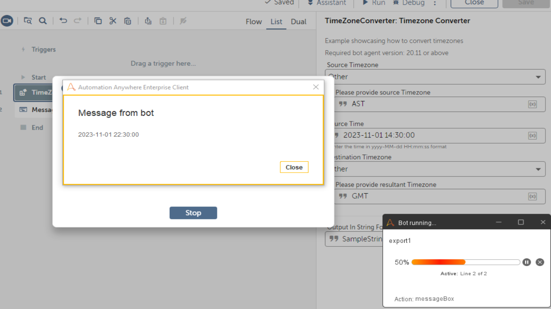Viewport: 551px width, 309px height.
Task: Cut the selection with the scissors icon
Action: tap(113, 21)
